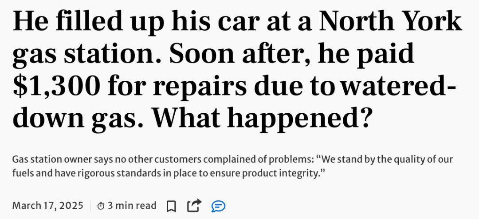
Task: Click "He filled up his car" headline text
Action: click(x=126, y=23)
